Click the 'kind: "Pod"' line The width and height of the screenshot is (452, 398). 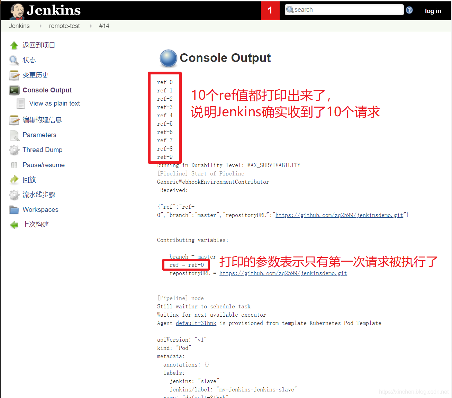click(174, 348)
